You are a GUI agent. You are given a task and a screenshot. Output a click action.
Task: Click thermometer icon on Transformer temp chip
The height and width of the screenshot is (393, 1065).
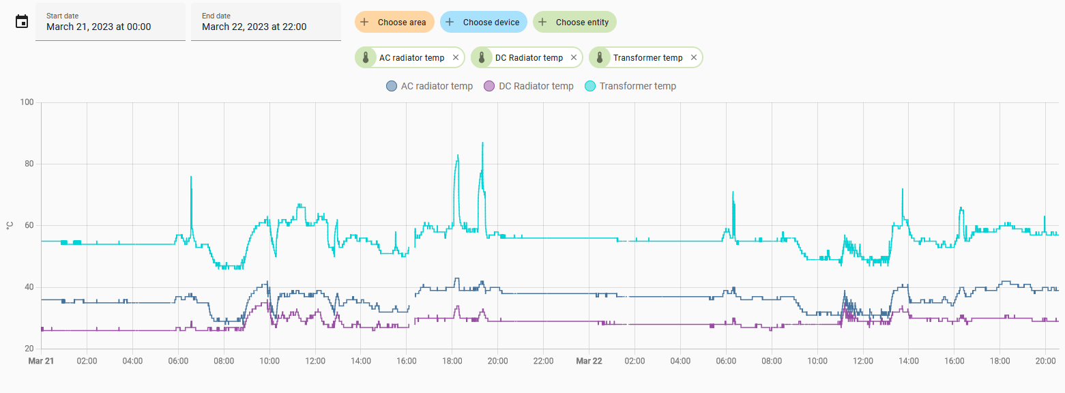point(600,58)
